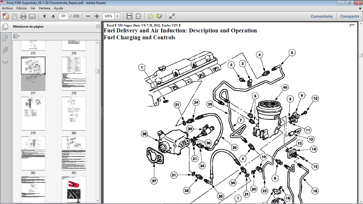Open the page thumbnails panel icon
This screenshot has width=363, height=204.
[5, 27]
